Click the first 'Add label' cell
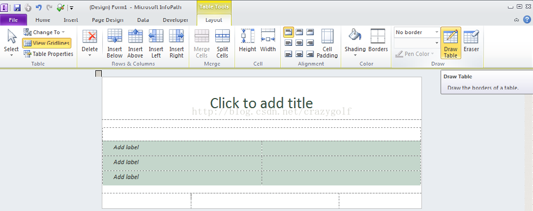The height and width of the screenshot is (211, 533). click(x=182, y=148)
